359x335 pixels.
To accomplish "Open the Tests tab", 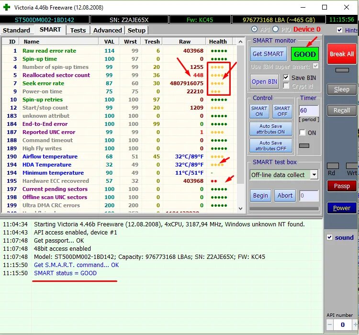I will coord(78,30).
